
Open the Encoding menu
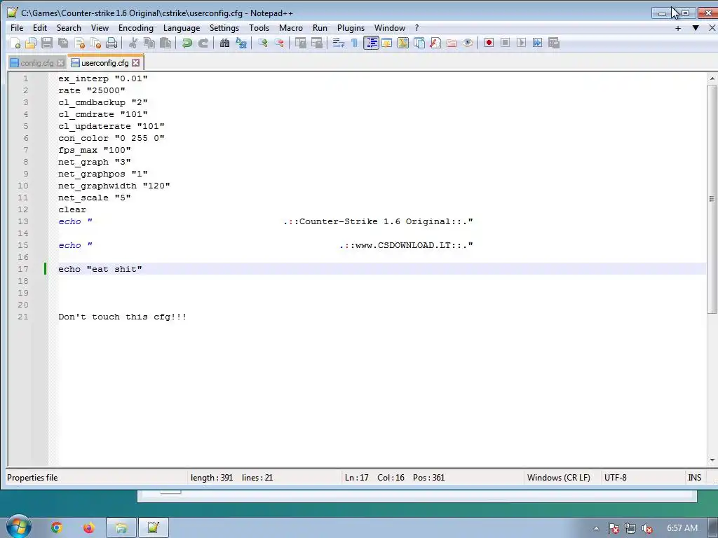136,28
